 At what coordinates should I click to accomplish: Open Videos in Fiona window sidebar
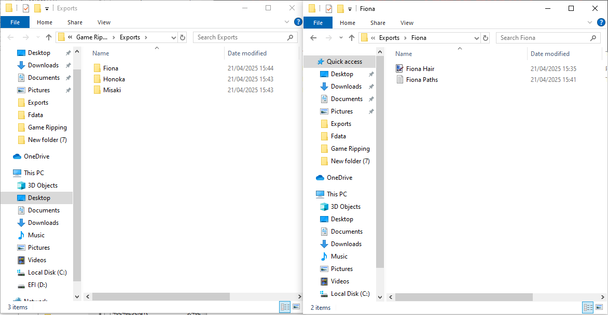[335, 281]
